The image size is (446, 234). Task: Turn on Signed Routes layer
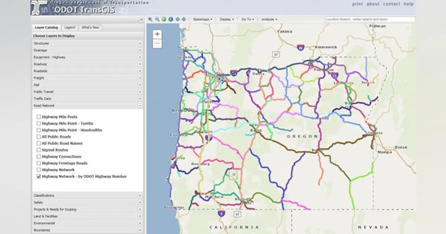click(x=39, y=150)
